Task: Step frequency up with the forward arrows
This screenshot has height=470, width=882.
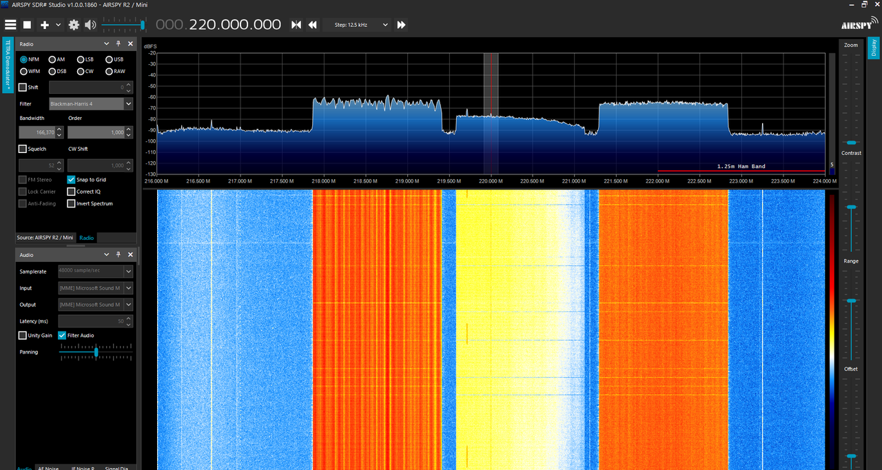Action: click(x=401, y=25)
